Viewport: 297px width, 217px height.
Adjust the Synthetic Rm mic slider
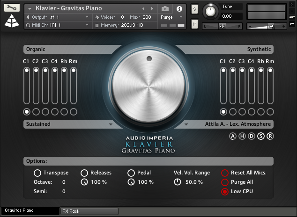(x=270, y=86)
